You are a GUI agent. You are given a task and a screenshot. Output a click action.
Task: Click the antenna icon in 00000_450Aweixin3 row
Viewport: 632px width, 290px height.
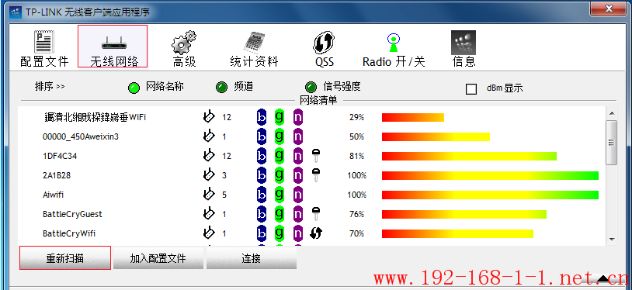coord(208,136)
